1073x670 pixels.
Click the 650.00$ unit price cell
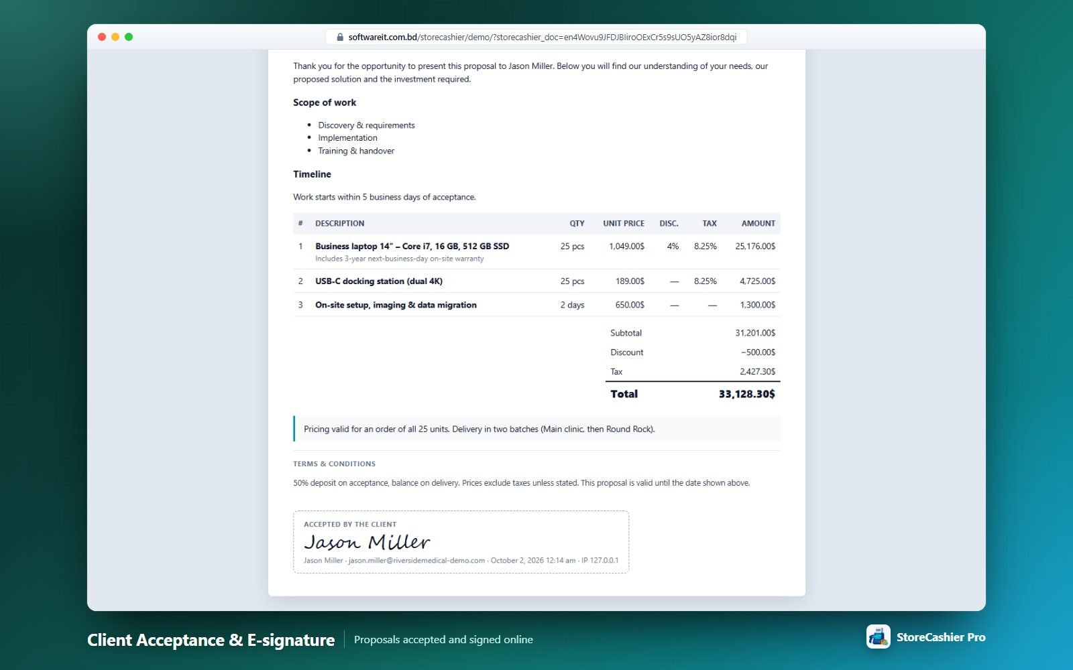630,305
